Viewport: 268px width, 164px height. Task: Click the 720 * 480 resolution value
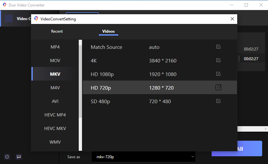pyautogui.click(x=160, y=101)
